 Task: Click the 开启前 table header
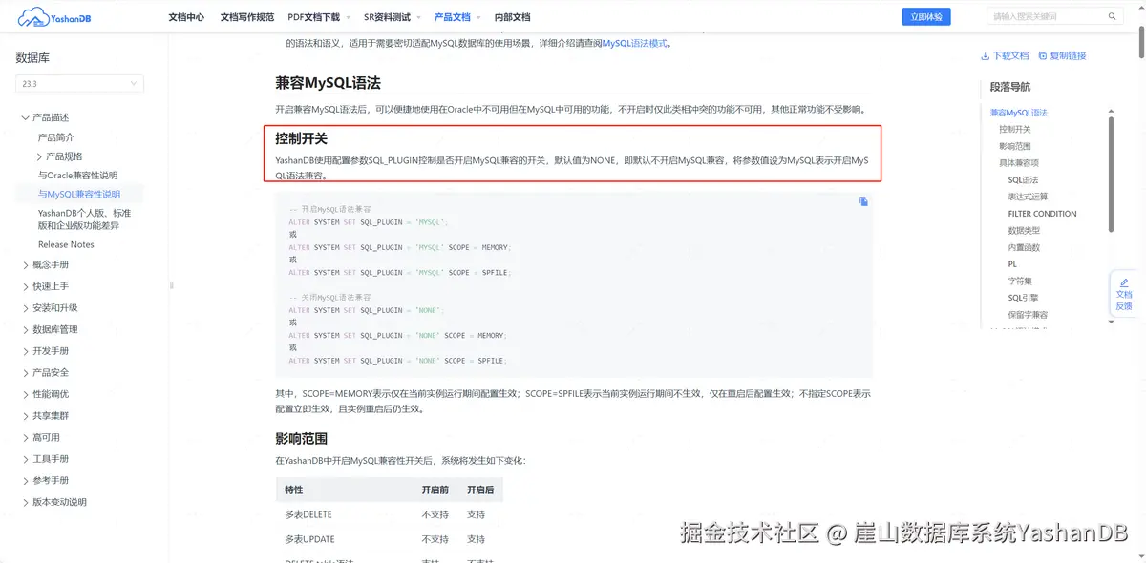tap(435, 490)
